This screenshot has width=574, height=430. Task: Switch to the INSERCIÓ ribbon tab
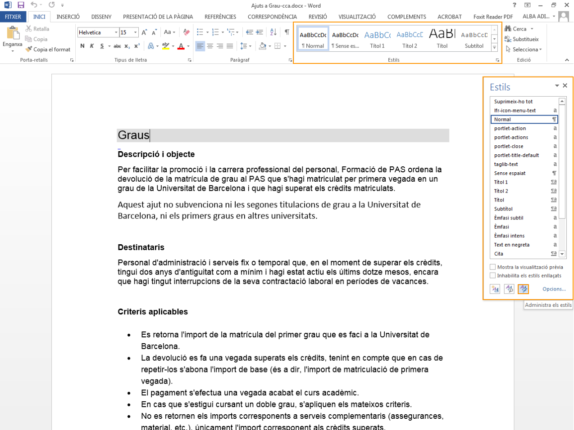coord(68,17)
